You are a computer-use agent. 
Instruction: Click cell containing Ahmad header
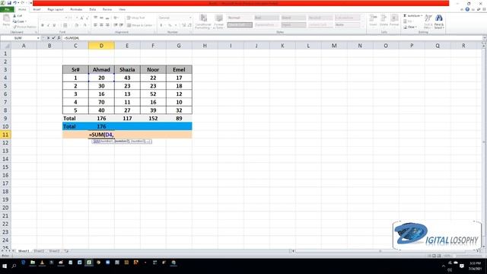(101, 69)
